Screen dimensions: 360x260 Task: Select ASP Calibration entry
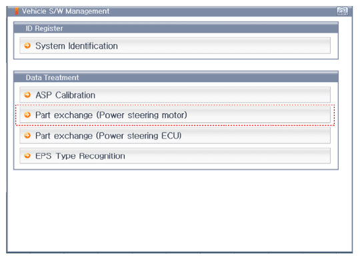(175, 95)
